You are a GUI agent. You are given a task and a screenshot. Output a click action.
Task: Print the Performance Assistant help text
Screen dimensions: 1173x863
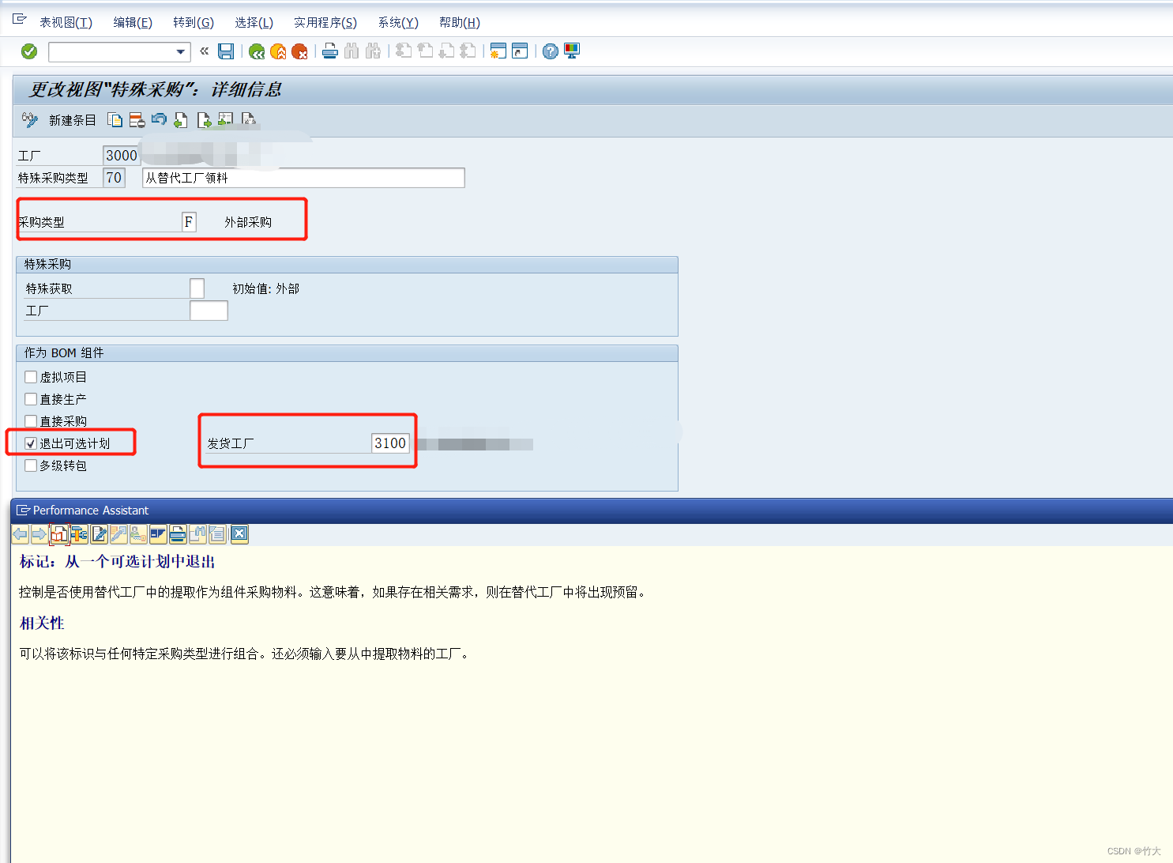(x=178, y=534)
